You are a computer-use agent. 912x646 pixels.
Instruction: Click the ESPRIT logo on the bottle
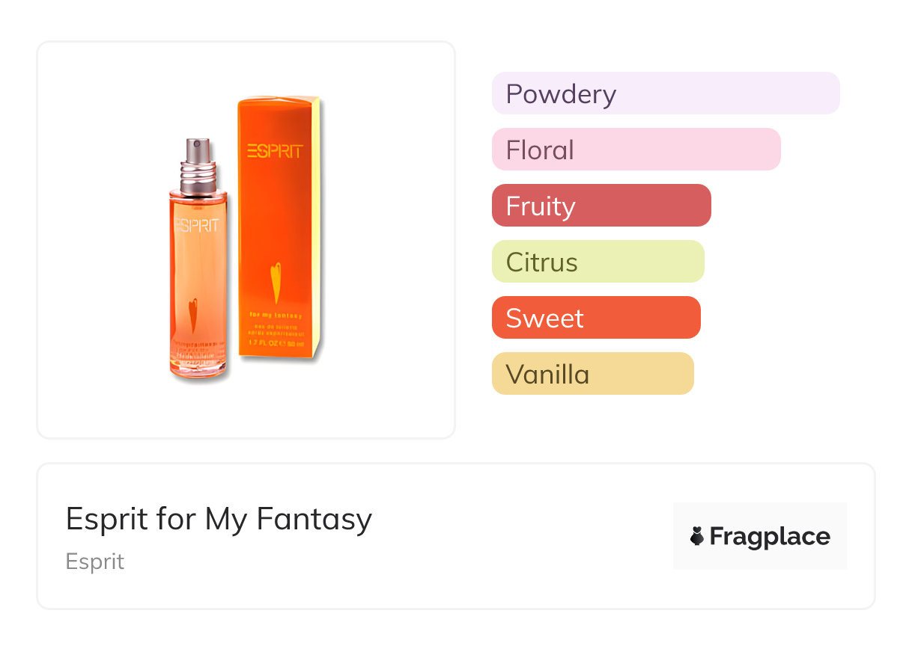[x=197, y=225]
